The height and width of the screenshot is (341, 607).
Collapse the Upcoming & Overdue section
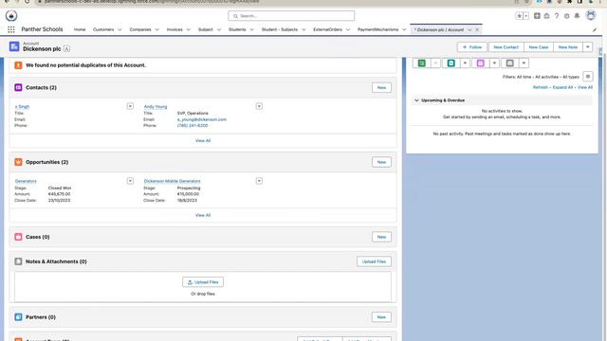416,100
